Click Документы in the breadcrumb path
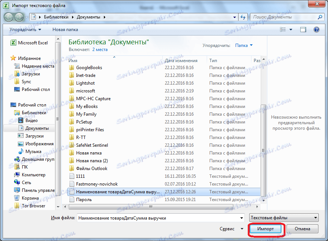 click(x=89, y=17)
